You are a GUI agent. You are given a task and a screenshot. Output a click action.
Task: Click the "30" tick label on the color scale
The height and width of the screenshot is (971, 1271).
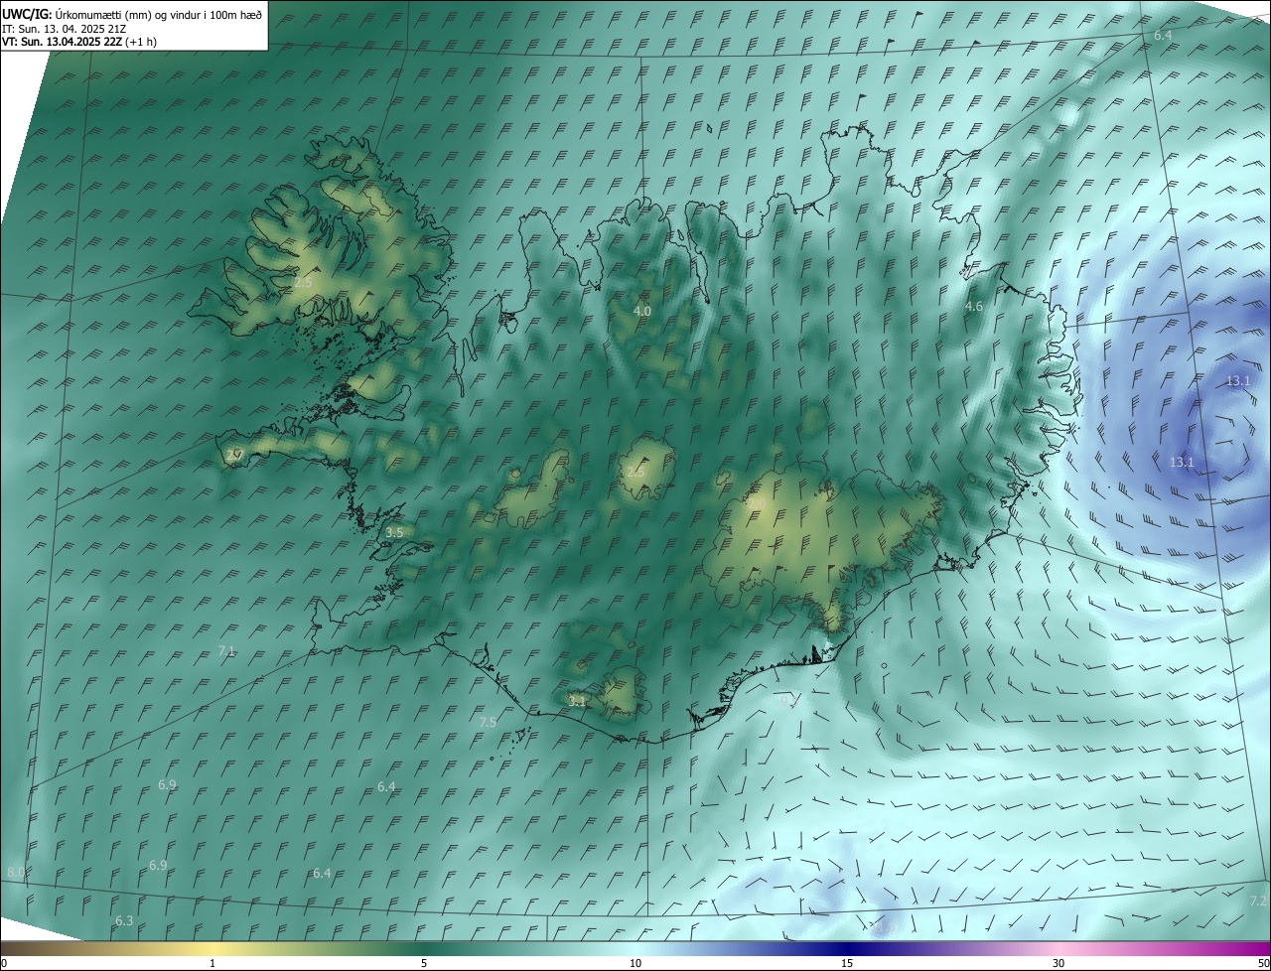[x=1059, y=963]
